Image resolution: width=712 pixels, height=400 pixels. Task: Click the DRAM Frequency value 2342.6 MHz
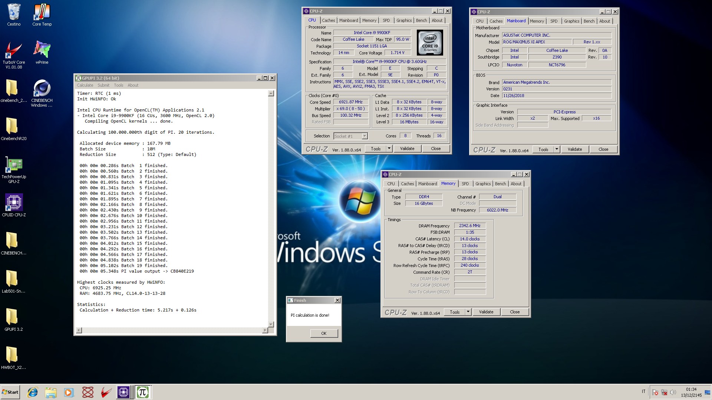[x=470, y=226]
